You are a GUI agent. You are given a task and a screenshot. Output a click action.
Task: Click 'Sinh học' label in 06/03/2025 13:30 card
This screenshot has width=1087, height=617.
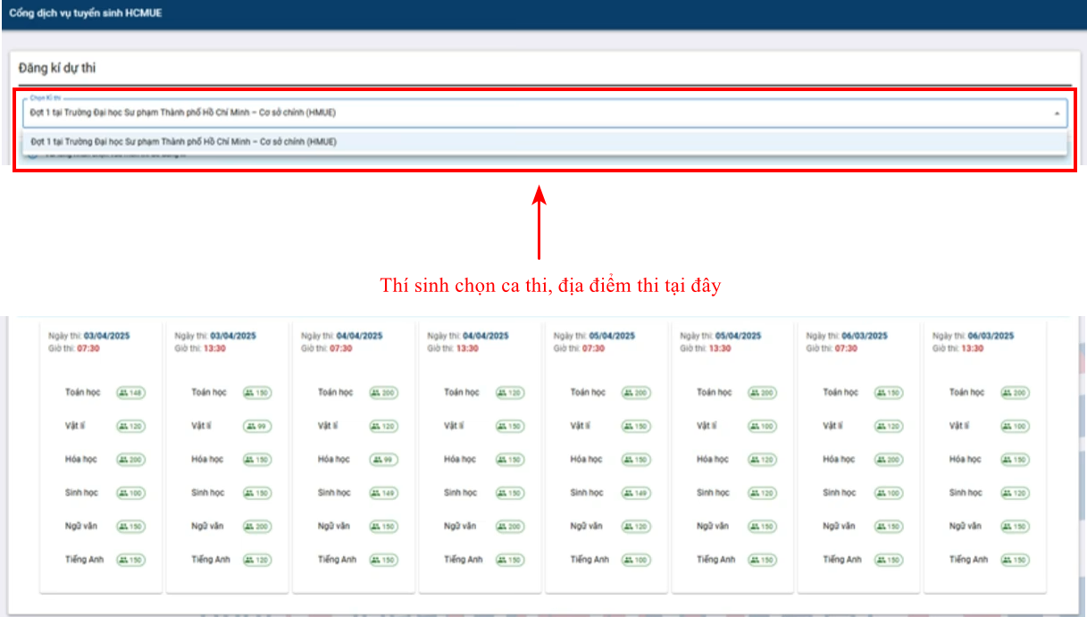966,493
